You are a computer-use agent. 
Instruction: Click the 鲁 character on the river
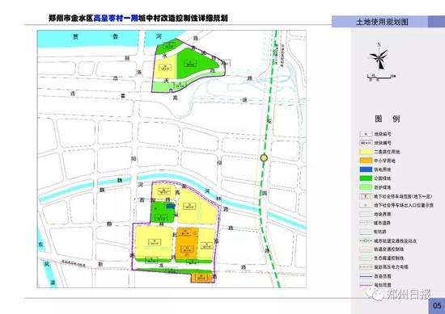pos(116,36)
